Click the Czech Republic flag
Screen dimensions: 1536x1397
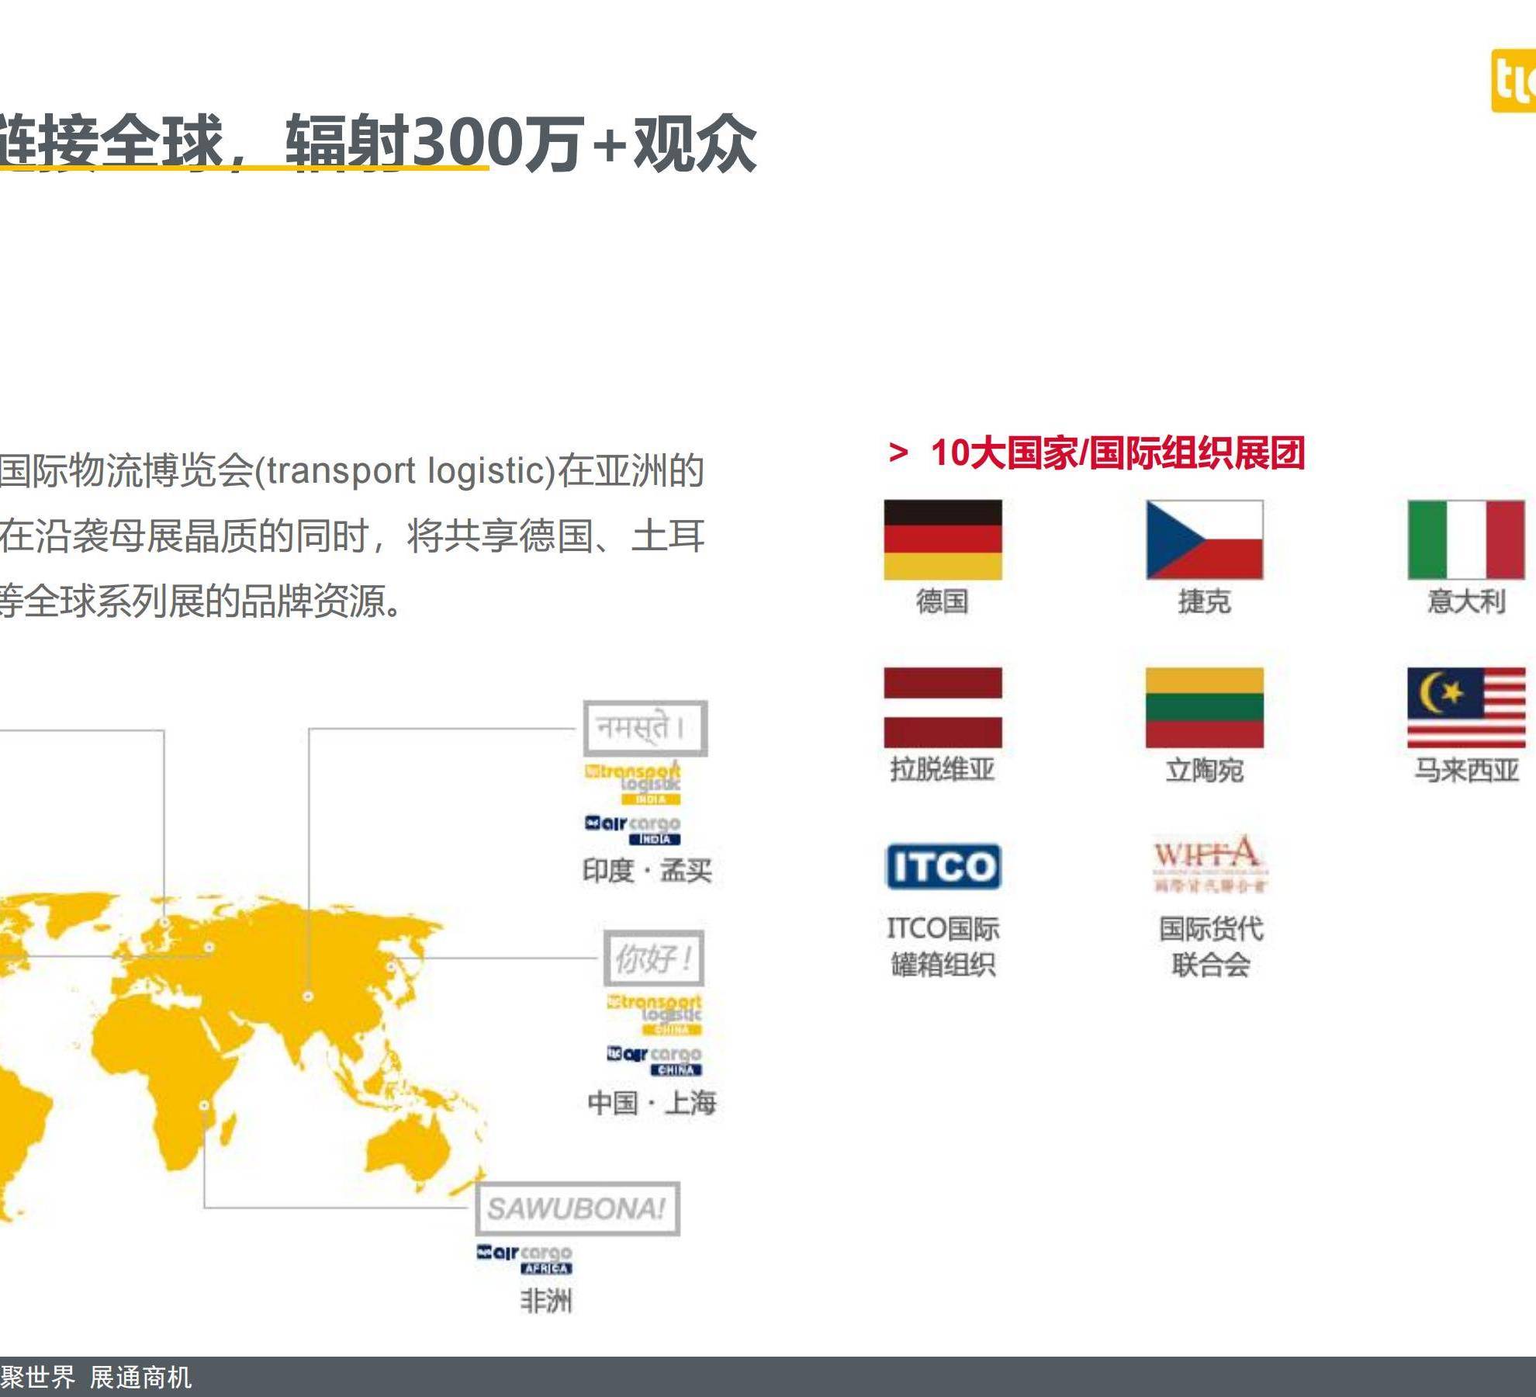(1205, 539)
